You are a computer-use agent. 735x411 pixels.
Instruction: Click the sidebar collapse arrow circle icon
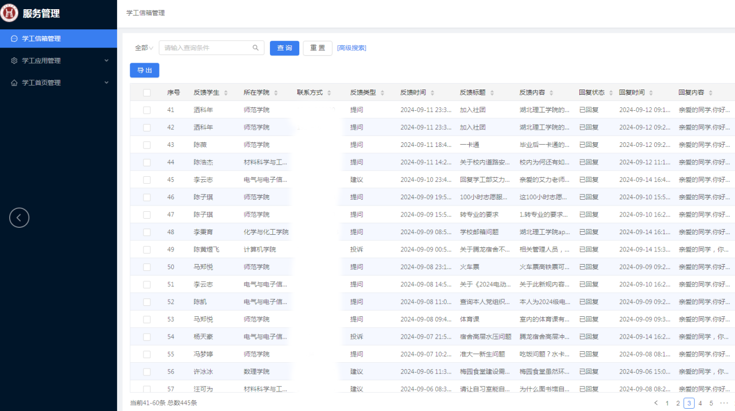click(19, 218)
